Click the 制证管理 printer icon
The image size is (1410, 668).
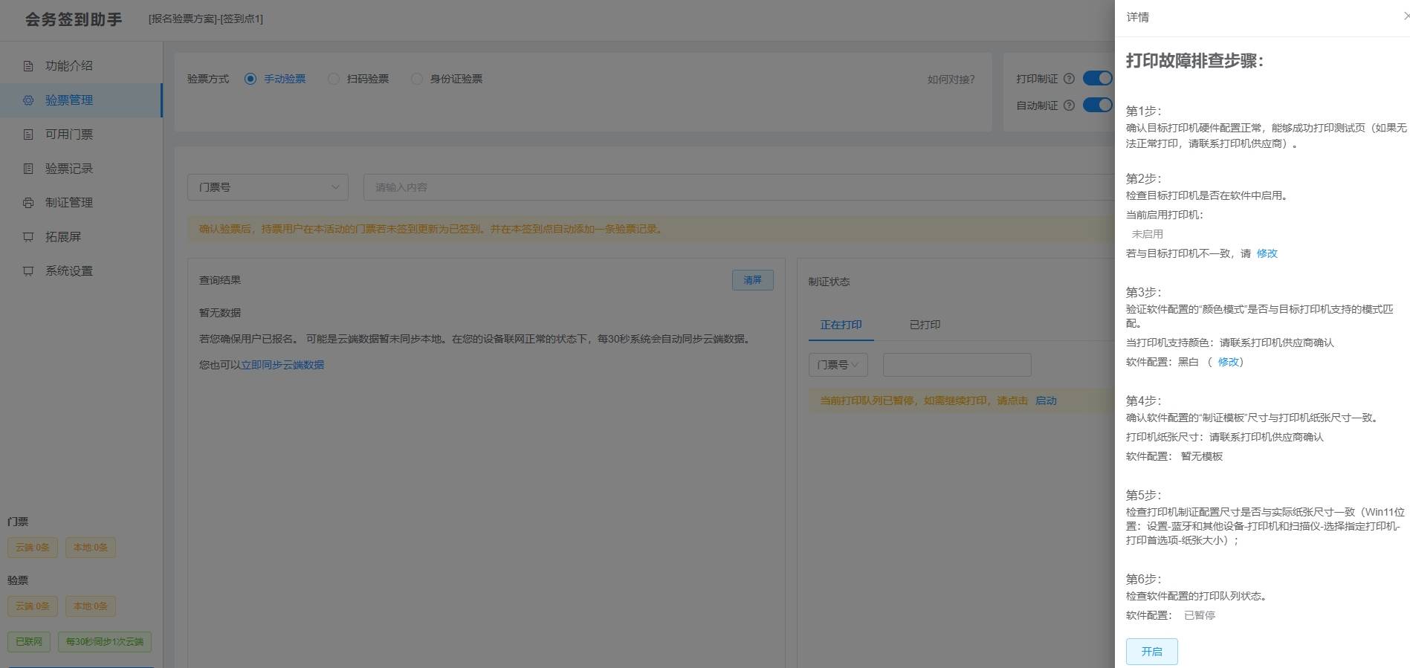click(28, 203)
